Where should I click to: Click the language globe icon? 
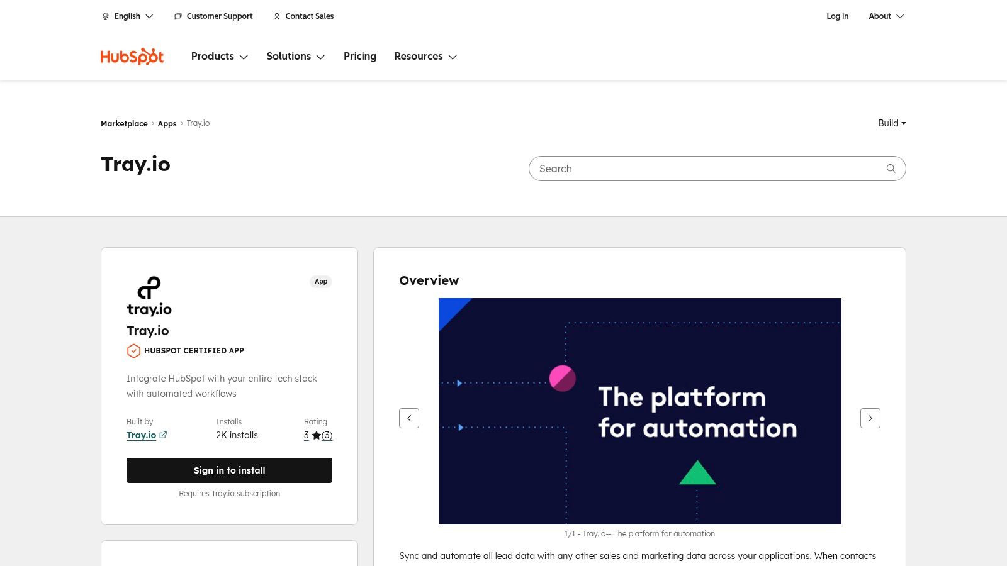(105, 16)
